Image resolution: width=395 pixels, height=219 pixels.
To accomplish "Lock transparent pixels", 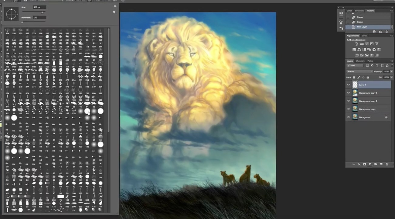I will click(x=354, y=77).
